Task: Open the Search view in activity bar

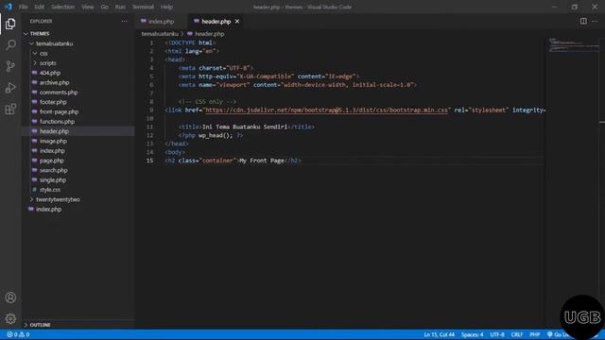Action: (x=10, y=45)
